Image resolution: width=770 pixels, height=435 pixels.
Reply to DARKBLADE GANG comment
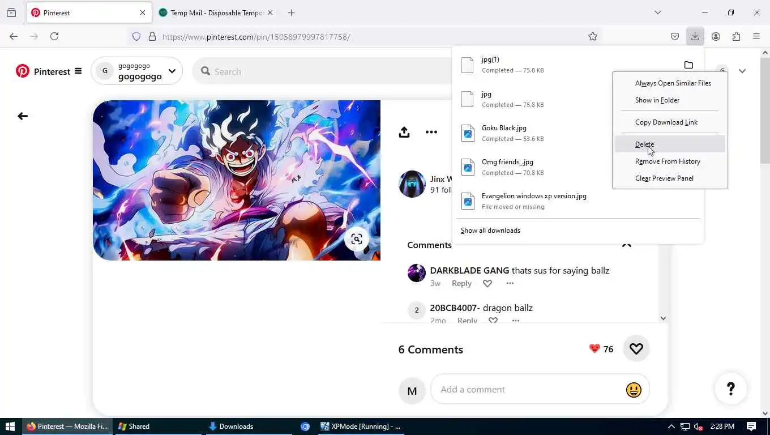pyautogui.click(x=461, y=283)
